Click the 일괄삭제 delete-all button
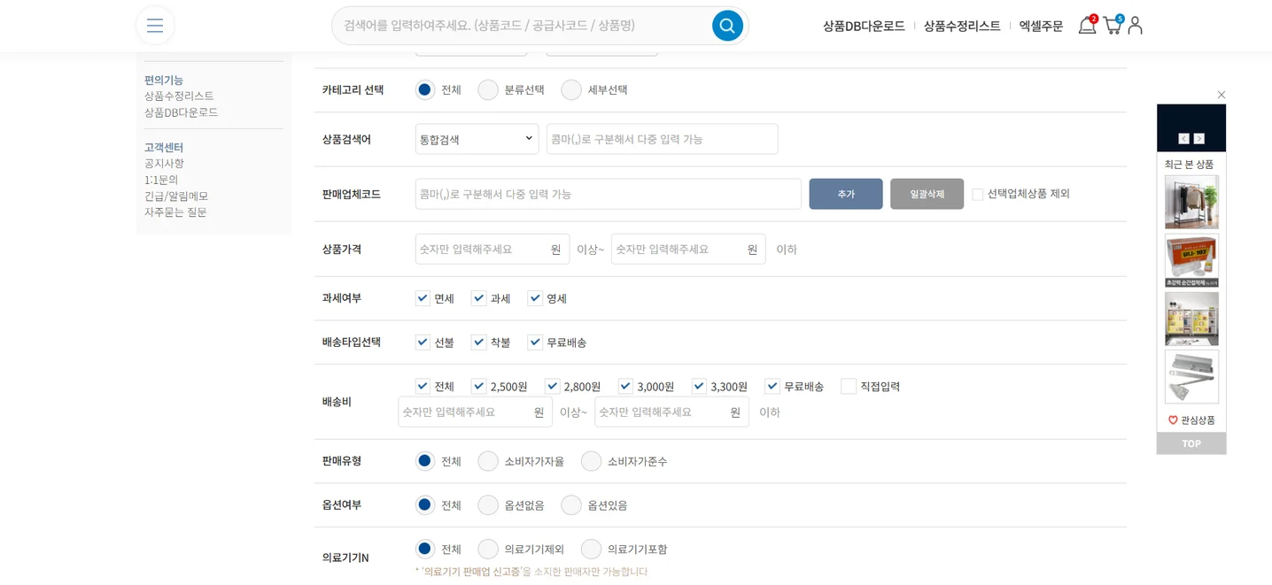Image resolution: width=1272 pixels, height=585 pixels. pos(927,193)
